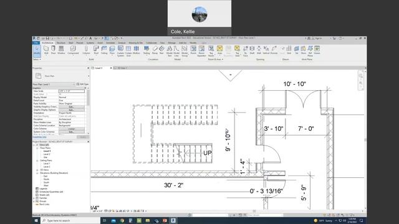The image size is (399, 224).
Task: Select Revit Links in project browser
Action: click(44, 204)
